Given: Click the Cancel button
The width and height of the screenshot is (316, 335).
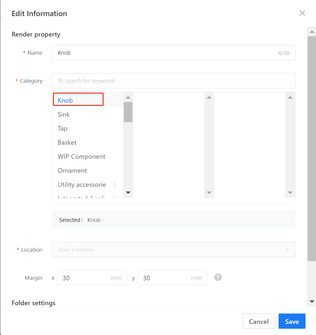Looking at the screenshot, I should click(259, 321).
